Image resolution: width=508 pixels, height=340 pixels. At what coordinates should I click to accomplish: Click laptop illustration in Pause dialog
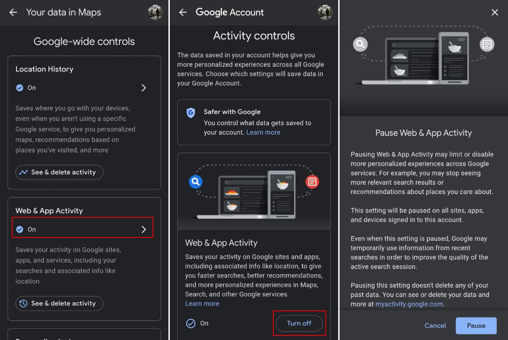click(415, 59)
